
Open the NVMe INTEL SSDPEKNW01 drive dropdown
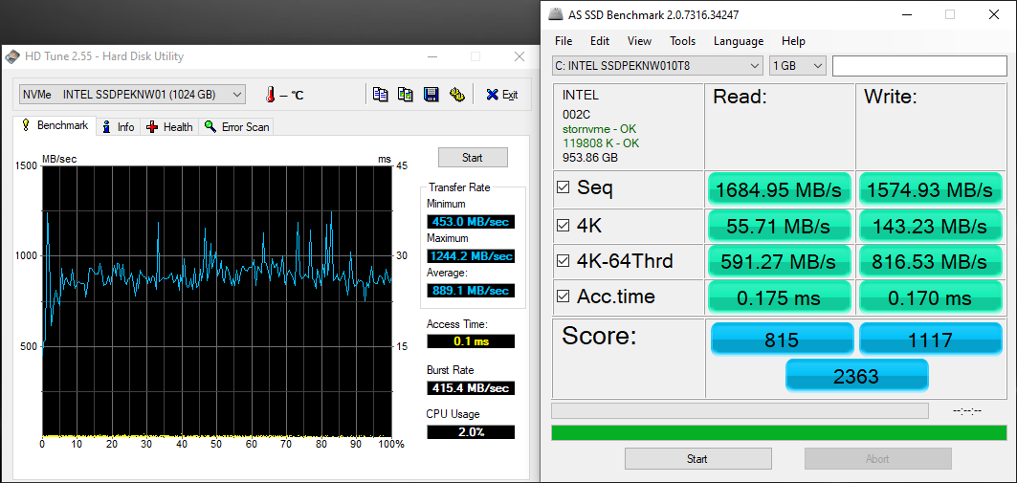click(x=132, y=94)
